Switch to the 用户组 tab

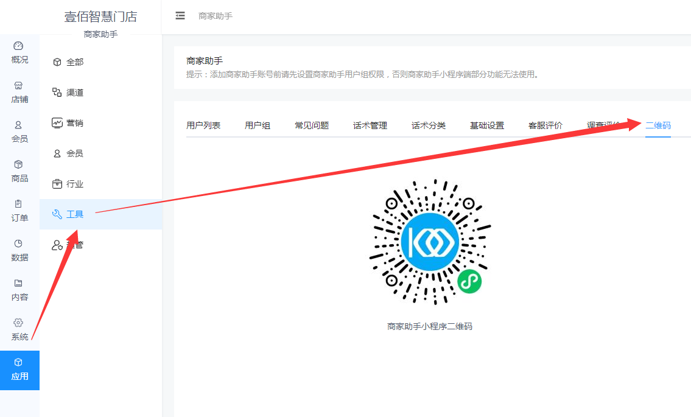(258, 125)
